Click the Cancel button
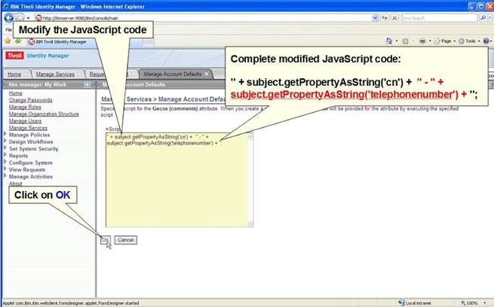 click(x=126, y=240)
